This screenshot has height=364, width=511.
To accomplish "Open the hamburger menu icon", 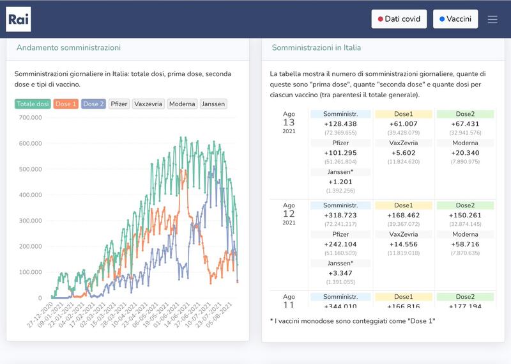I will 492,19.
